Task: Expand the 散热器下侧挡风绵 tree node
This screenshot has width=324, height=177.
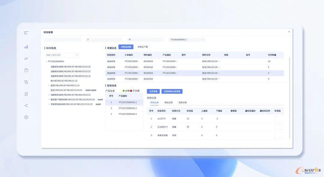Action: [x=49, y=99]
